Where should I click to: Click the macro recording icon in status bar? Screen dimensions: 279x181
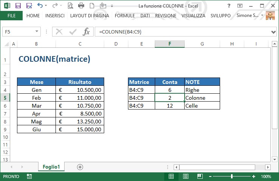(x=29, y=176)
